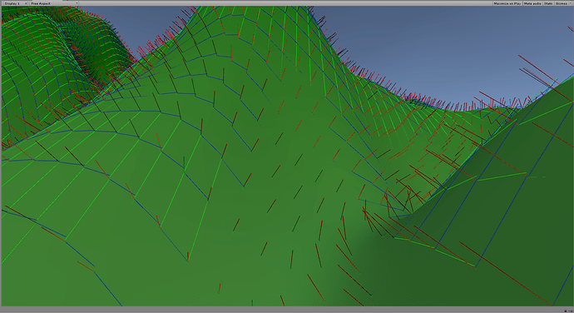
Task: Click the bottom status bar strip
Action: point(287,310)
